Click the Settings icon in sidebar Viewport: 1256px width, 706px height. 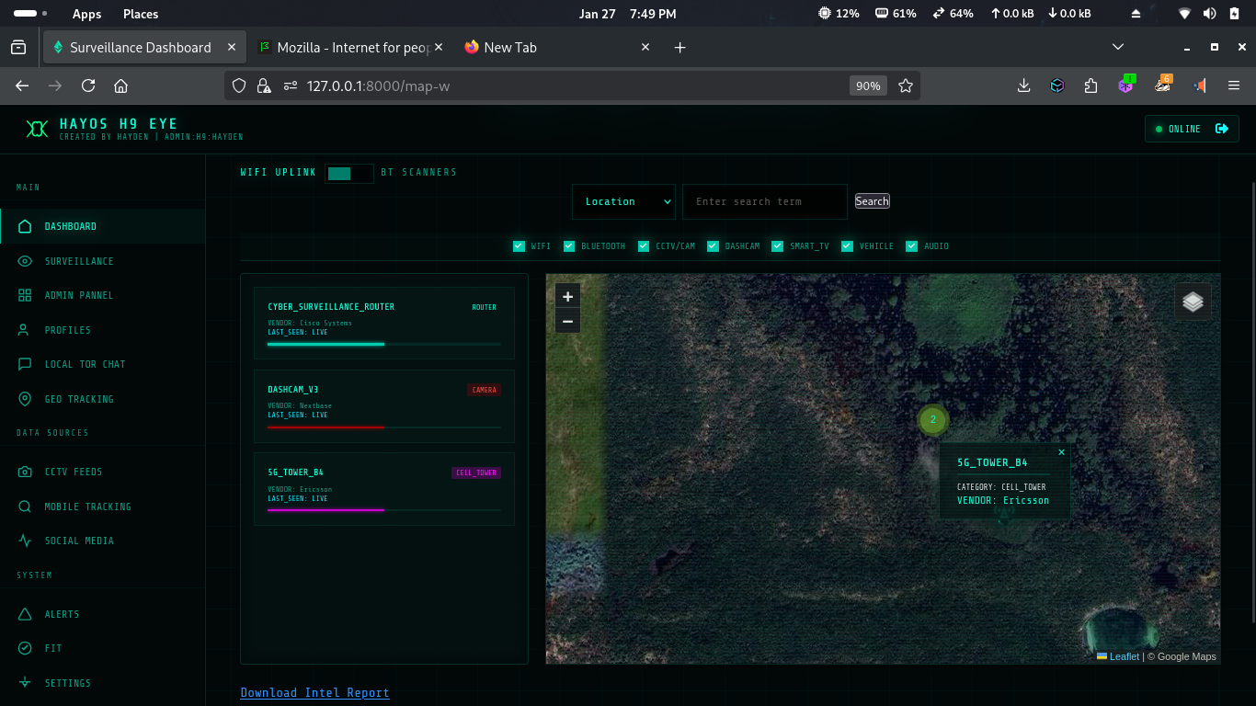26,683
